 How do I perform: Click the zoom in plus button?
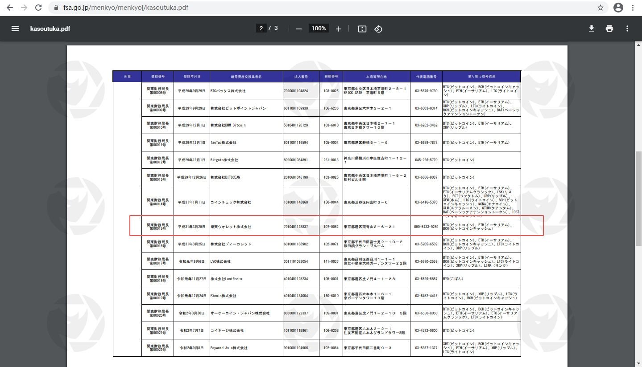point(339,29)
